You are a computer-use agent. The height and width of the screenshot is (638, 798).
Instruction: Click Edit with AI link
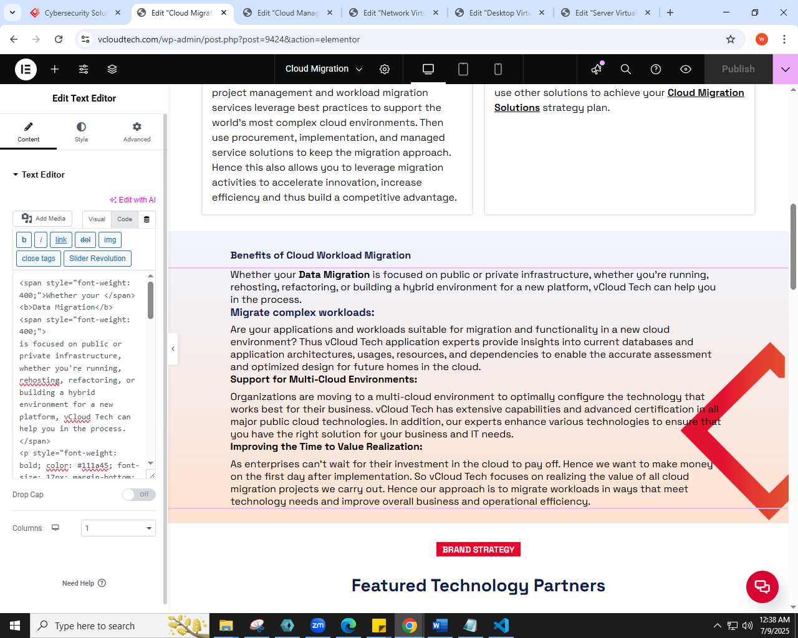point(133,200)
